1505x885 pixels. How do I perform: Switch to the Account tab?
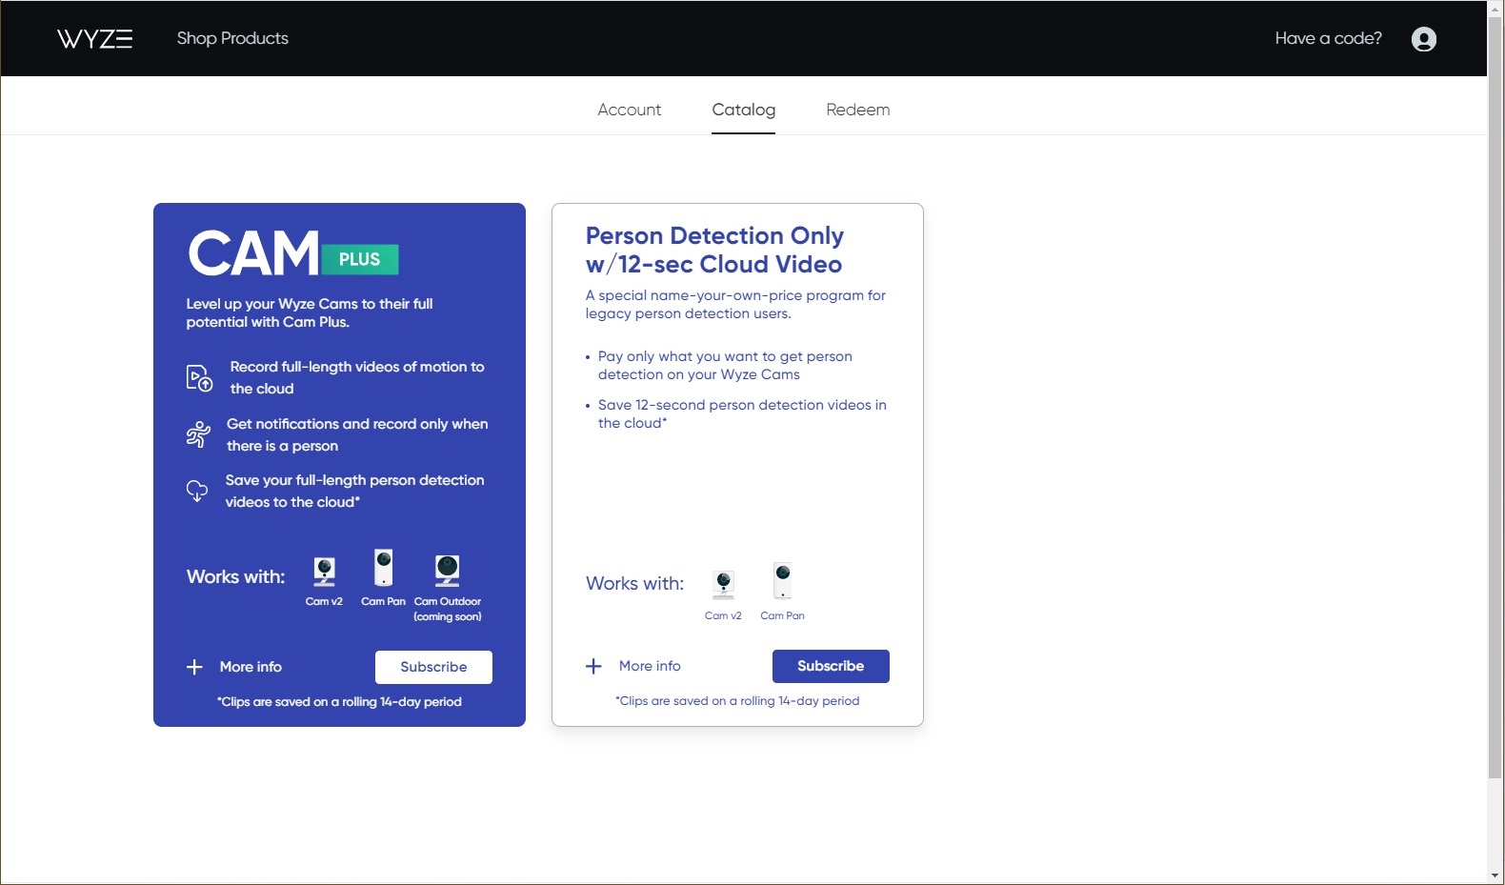pyautogui.click(x=630, y=110)
